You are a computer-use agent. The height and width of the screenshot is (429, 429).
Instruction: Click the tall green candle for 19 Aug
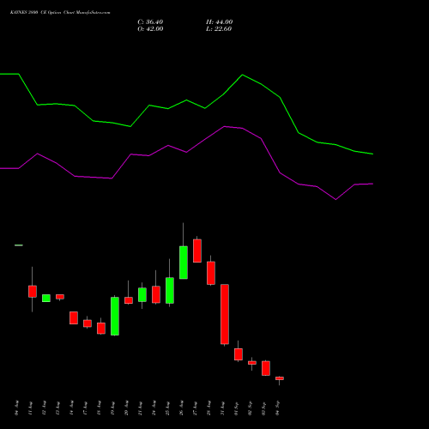[x=115, y=316]
